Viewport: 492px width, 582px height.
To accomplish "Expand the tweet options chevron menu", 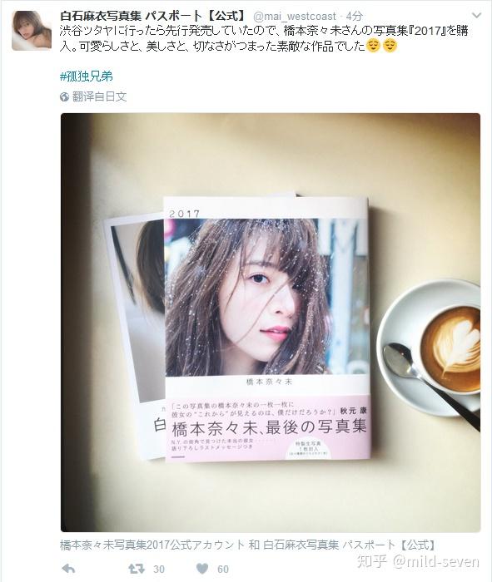I will click(x=476, y=16).
